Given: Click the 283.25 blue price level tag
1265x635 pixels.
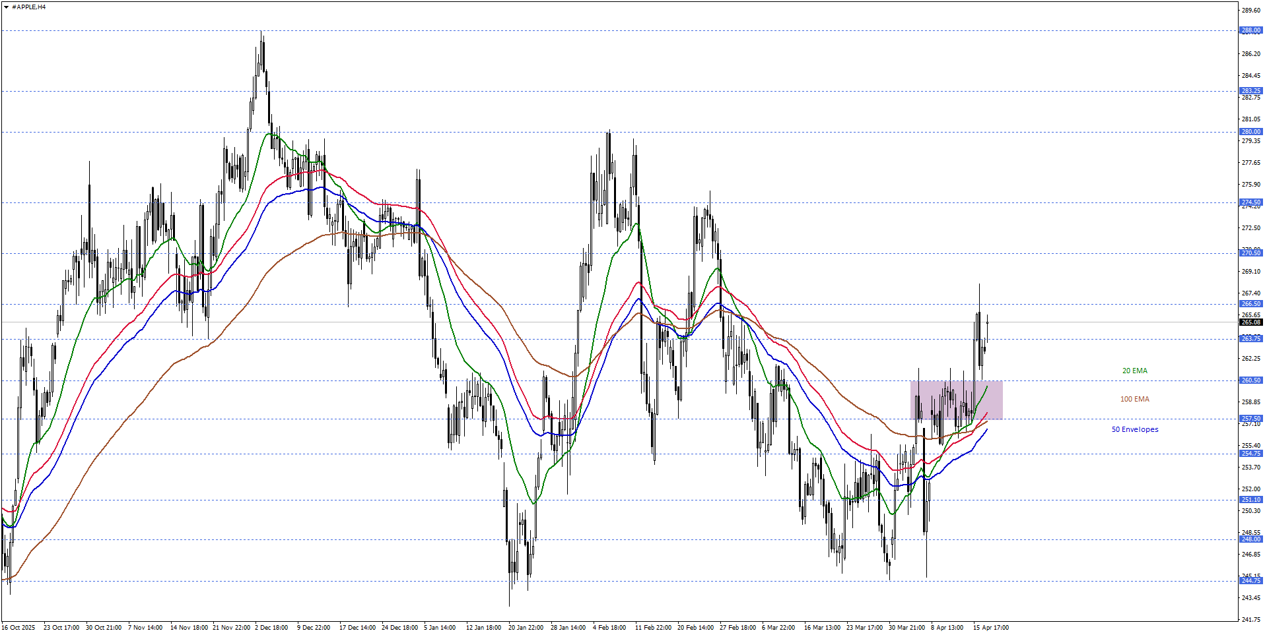Looking at the screenshot, I should click(x=1250, y=91).
